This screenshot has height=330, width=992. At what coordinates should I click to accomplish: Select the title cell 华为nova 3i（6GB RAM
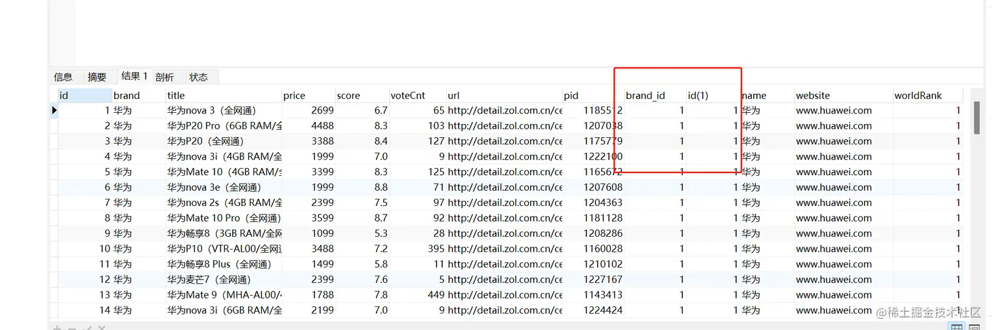(224, 310)
